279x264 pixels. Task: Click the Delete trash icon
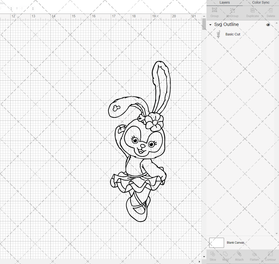click(x=271, y=10)
